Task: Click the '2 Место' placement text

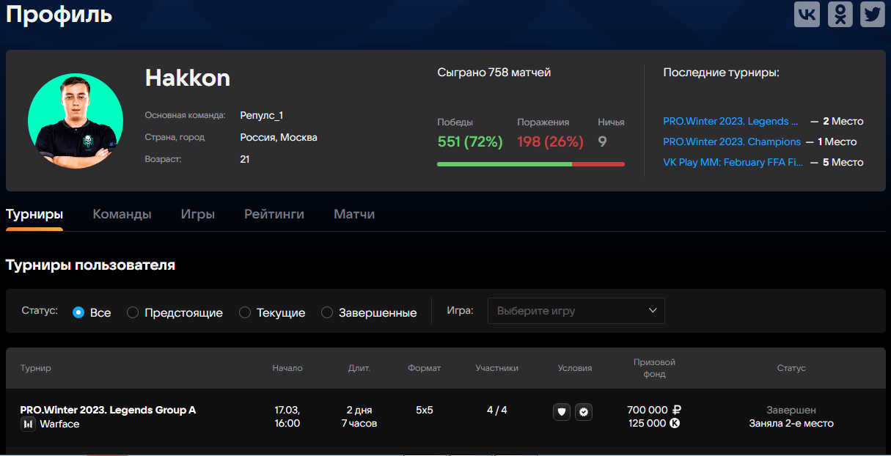Action: click(x=843, y=121)
